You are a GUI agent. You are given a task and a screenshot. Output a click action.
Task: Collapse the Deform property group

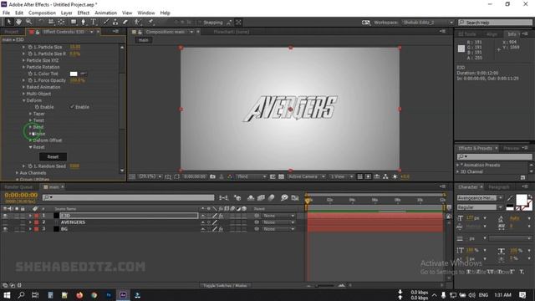[x=24, y=100]
